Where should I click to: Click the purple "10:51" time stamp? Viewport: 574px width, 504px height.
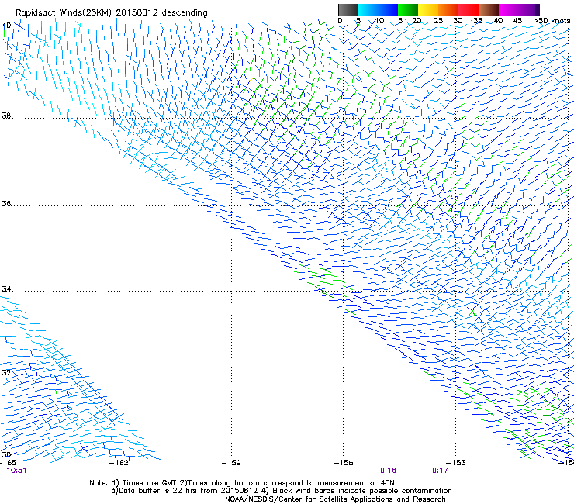[16, 471]
